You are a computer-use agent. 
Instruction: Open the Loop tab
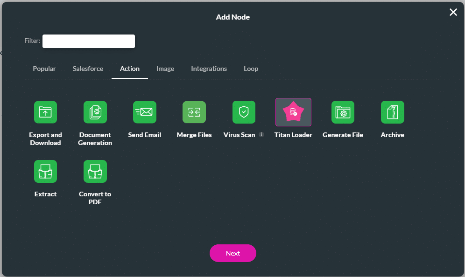tap(251, 69)
